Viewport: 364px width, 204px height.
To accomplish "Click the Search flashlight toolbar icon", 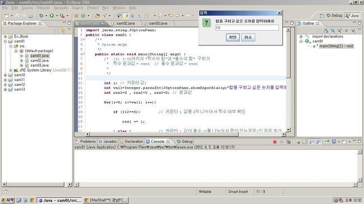I will 105,16.
